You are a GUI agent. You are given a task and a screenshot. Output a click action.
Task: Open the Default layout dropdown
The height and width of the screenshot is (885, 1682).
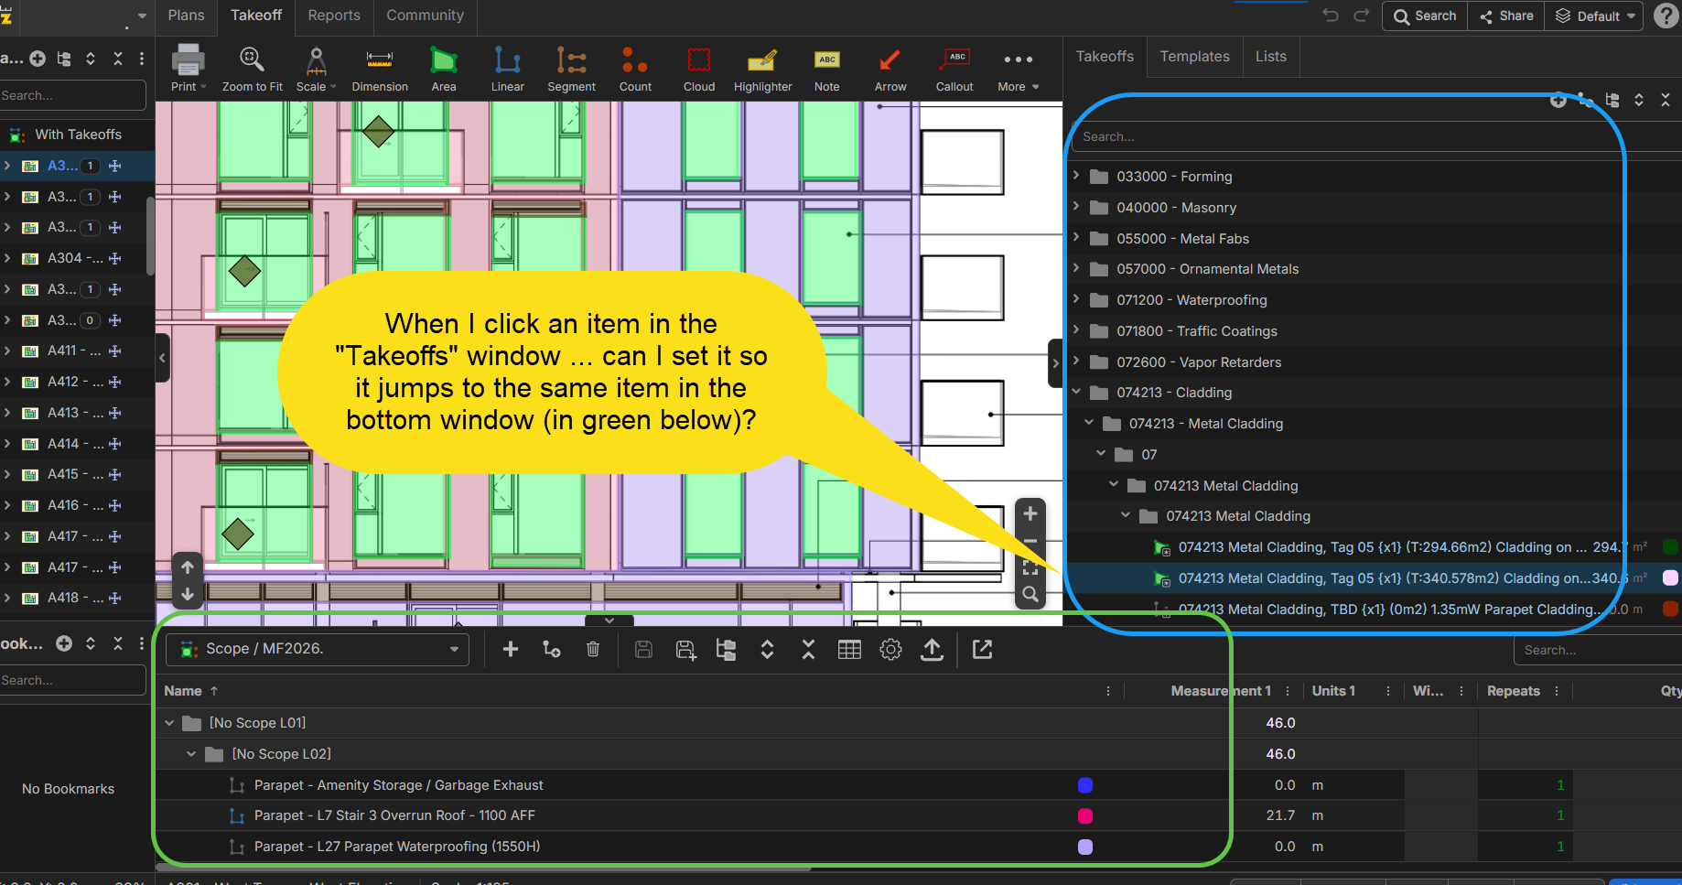(1595, 16)
